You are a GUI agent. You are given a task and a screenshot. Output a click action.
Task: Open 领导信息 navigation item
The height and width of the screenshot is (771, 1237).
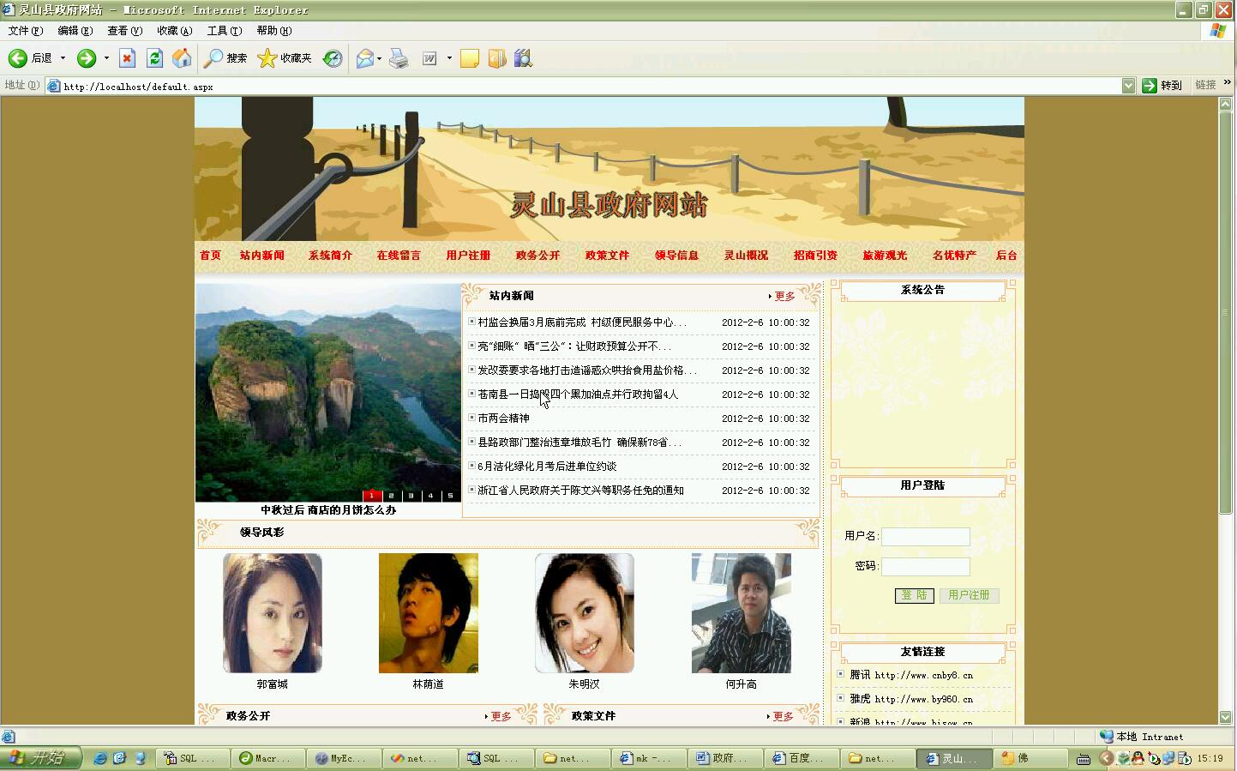pos(676,256)
